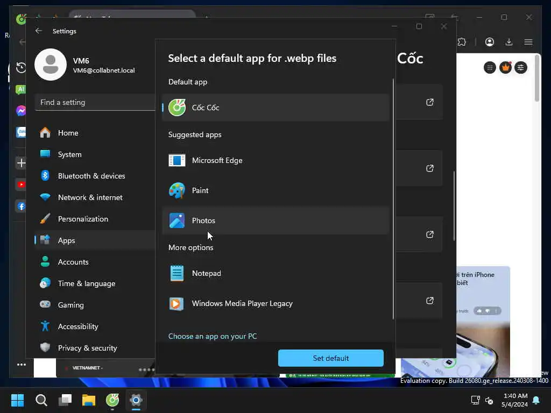Choose Microsoft Edge from suggested apps
This screenshot has height=413, width=551.
click(x=275, y=160)
